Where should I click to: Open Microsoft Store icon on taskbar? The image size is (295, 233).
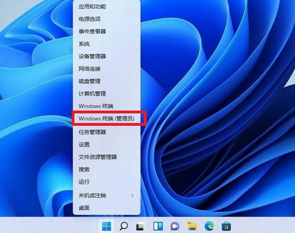coord(227,226)
